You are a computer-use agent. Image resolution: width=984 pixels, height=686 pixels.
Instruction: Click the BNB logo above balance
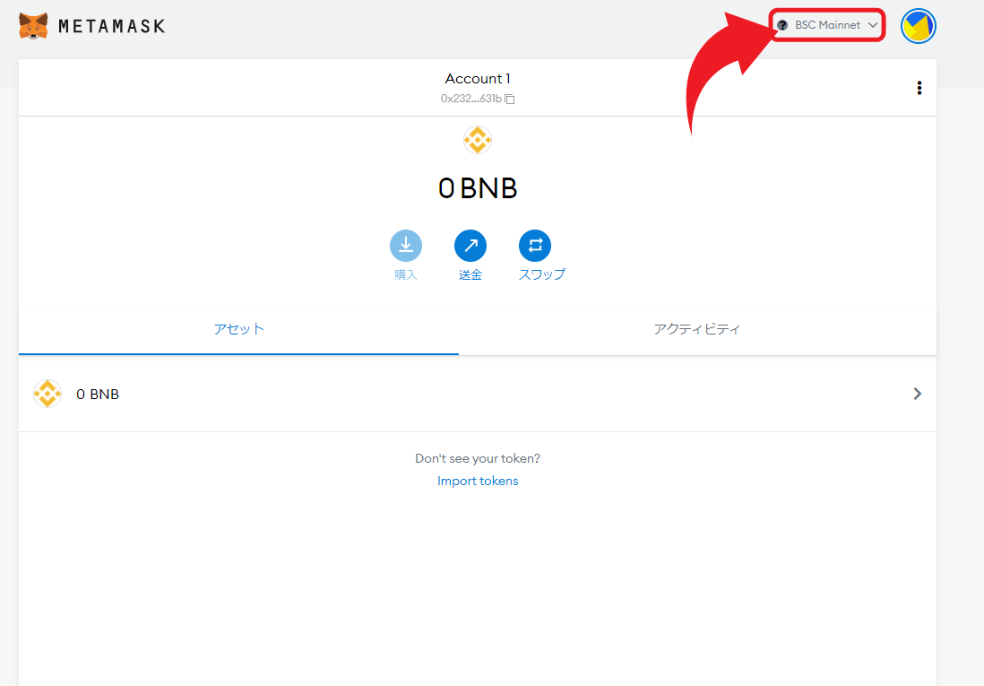pyautogui.click(x=478, y=140)
